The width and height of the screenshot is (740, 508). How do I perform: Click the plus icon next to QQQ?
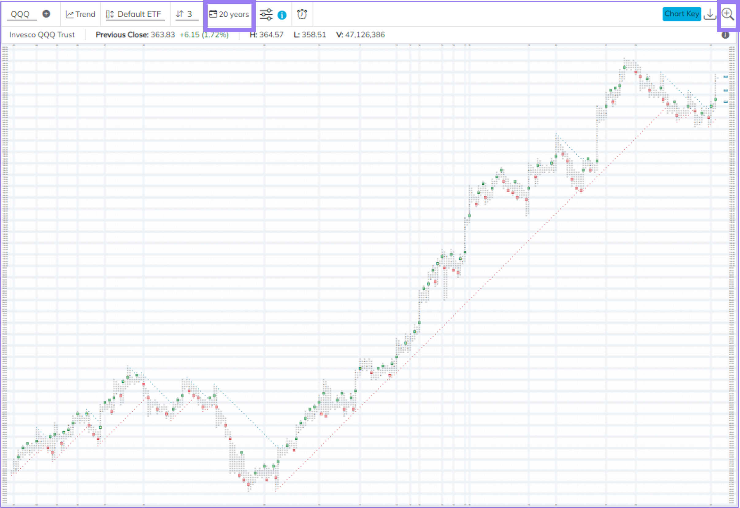tap(46, 14)
